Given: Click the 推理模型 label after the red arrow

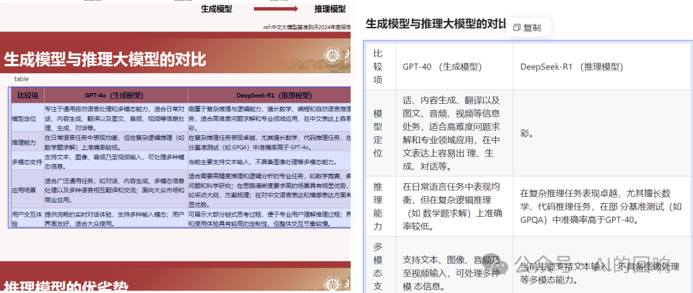Looking at the screenshot, I should (x=330, y=9).
